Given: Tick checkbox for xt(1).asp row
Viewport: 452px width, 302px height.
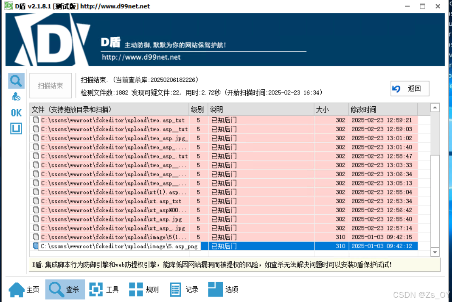Looking at the screenshot, I should [x=36, y=192].
